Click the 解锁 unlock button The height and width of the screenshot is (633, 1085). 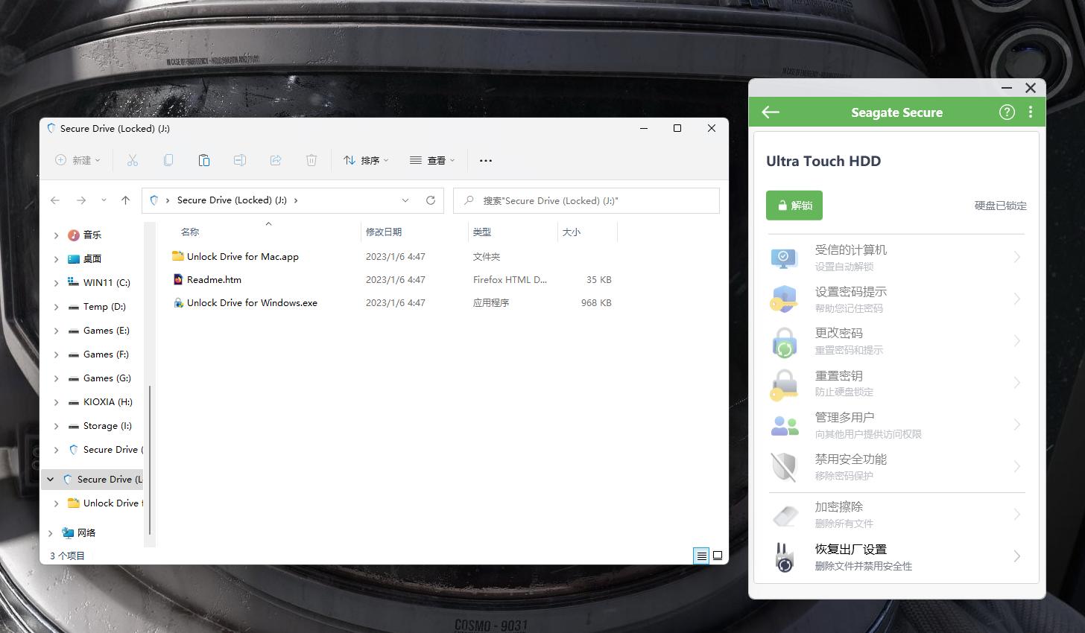794,206
